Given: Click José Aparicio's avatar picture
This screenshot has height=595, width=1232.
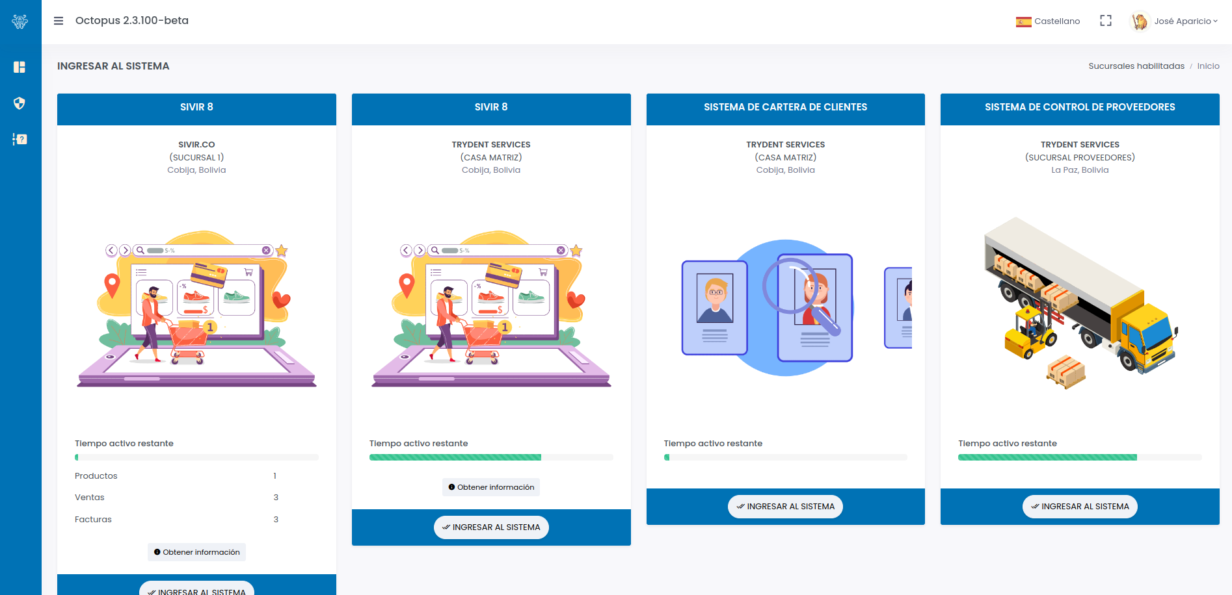Looking at the screenshot, I should pos(1139,21).
